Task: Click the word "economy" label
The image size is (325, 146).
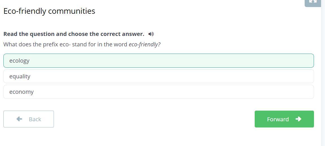Action: click(x=21, y=92)
